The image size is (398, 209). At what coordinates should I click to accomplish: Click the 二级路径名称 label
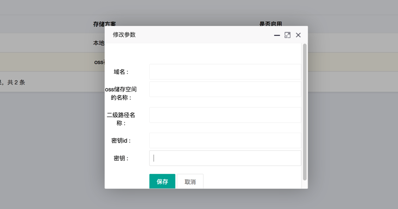[121, 119]
